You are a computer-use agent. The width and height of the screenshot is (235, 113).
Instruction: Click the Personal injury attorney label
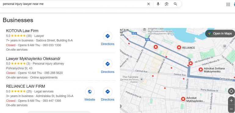coord(49,63)
